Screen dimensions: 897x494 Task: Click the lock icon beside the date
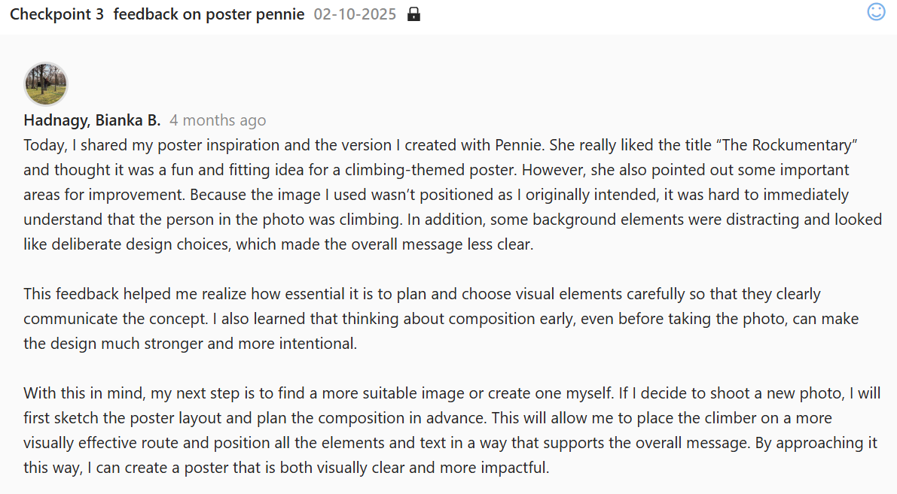[413, 14]
